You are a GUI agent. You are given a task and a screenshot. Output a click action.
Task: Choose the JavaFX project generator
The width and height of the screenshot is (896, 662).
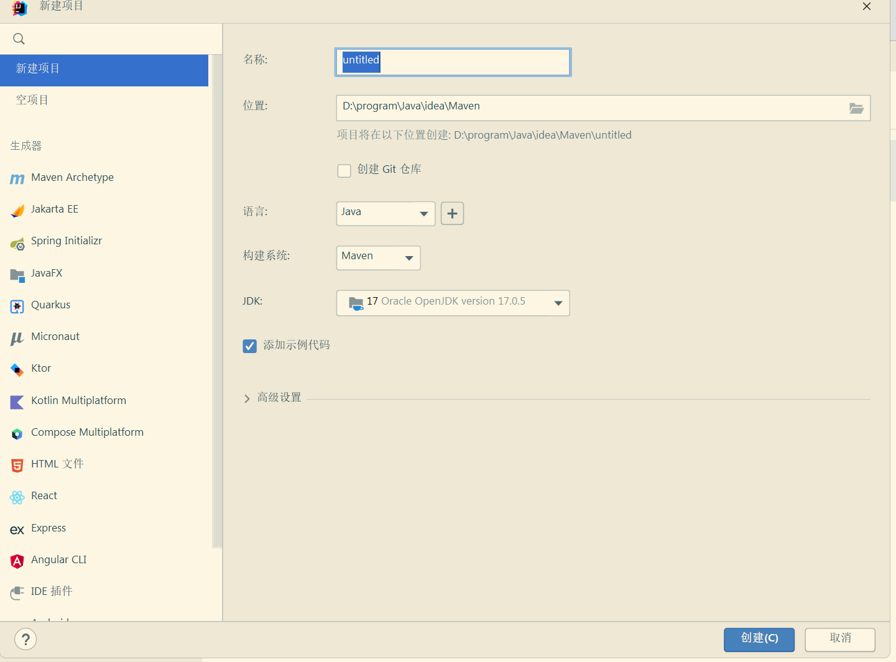(x=47, y=273)
